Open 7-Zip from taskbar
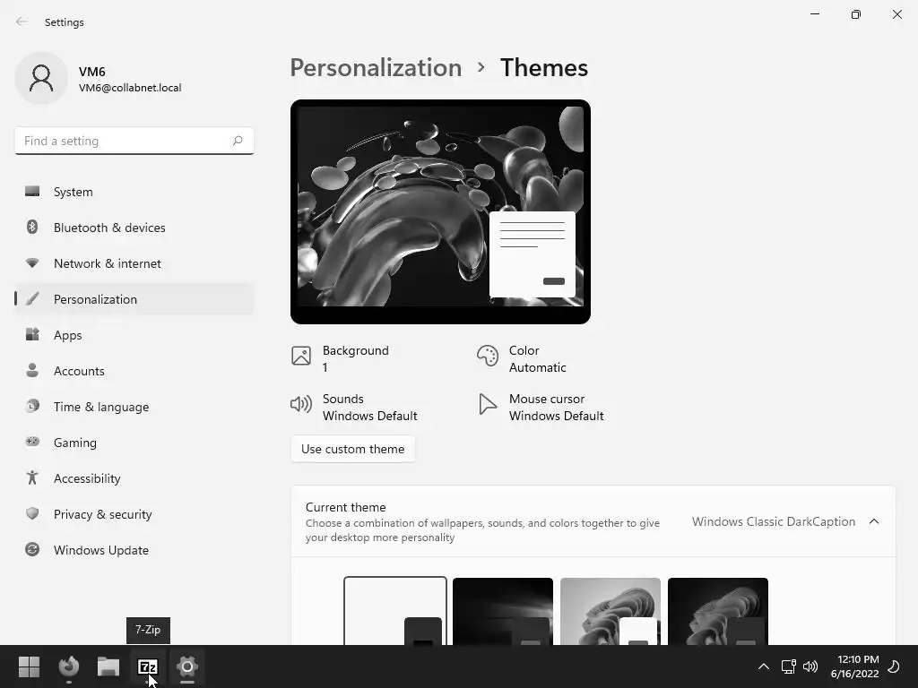Image resolution: width=918 pixels, height=688 pixels. click(x=148, y=666)
